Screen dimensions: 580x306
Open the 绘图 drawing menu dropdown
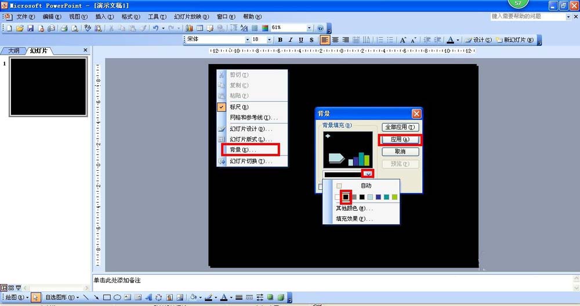click(x=17, y=297)
